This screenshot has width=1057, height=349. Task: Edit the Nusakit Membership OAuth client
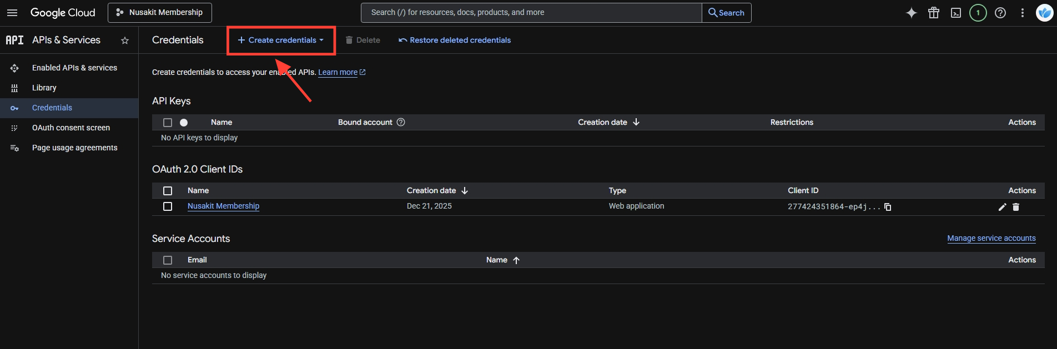[1002, 207]
